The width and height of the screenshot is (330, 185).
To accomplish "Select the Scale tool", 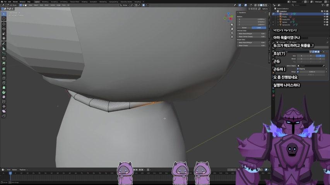I will [4, 34].
